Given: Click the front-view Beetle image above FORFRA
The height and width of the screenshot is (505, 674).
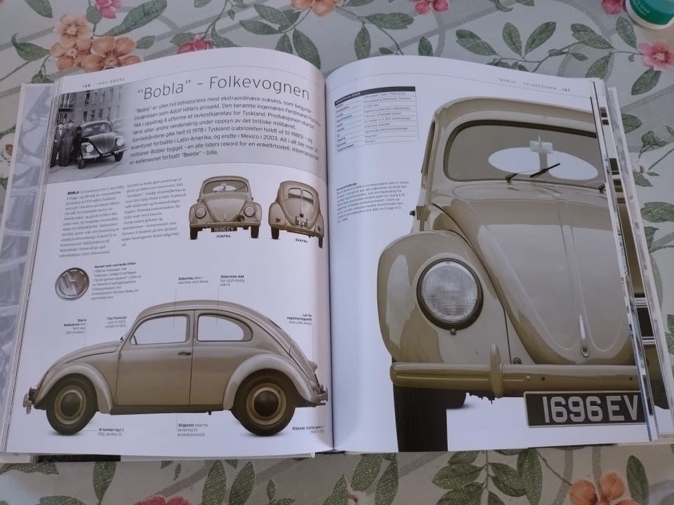Looking at the screenshot, I should [225, 207].
